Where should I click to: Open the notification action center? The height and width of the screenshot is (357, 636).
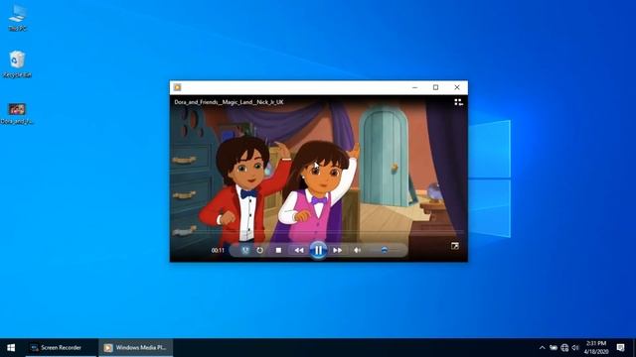coord(620,348)
